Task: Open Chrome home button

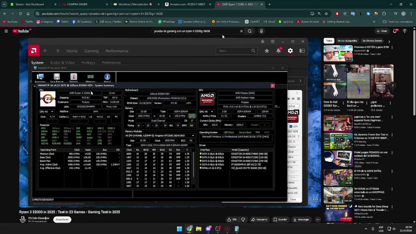Action: coord(28,14)
